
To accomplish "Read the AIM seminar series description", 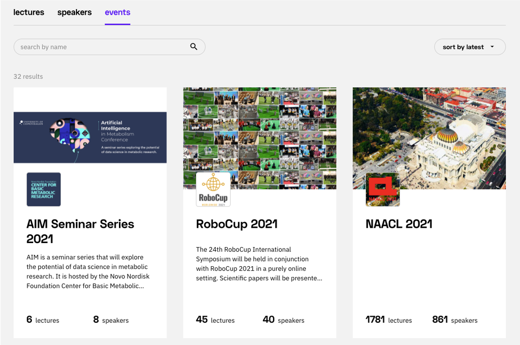I will click(88, 272).
